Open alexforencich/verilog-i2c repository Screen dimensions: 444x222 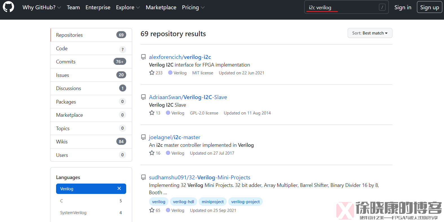coord(180,57)
